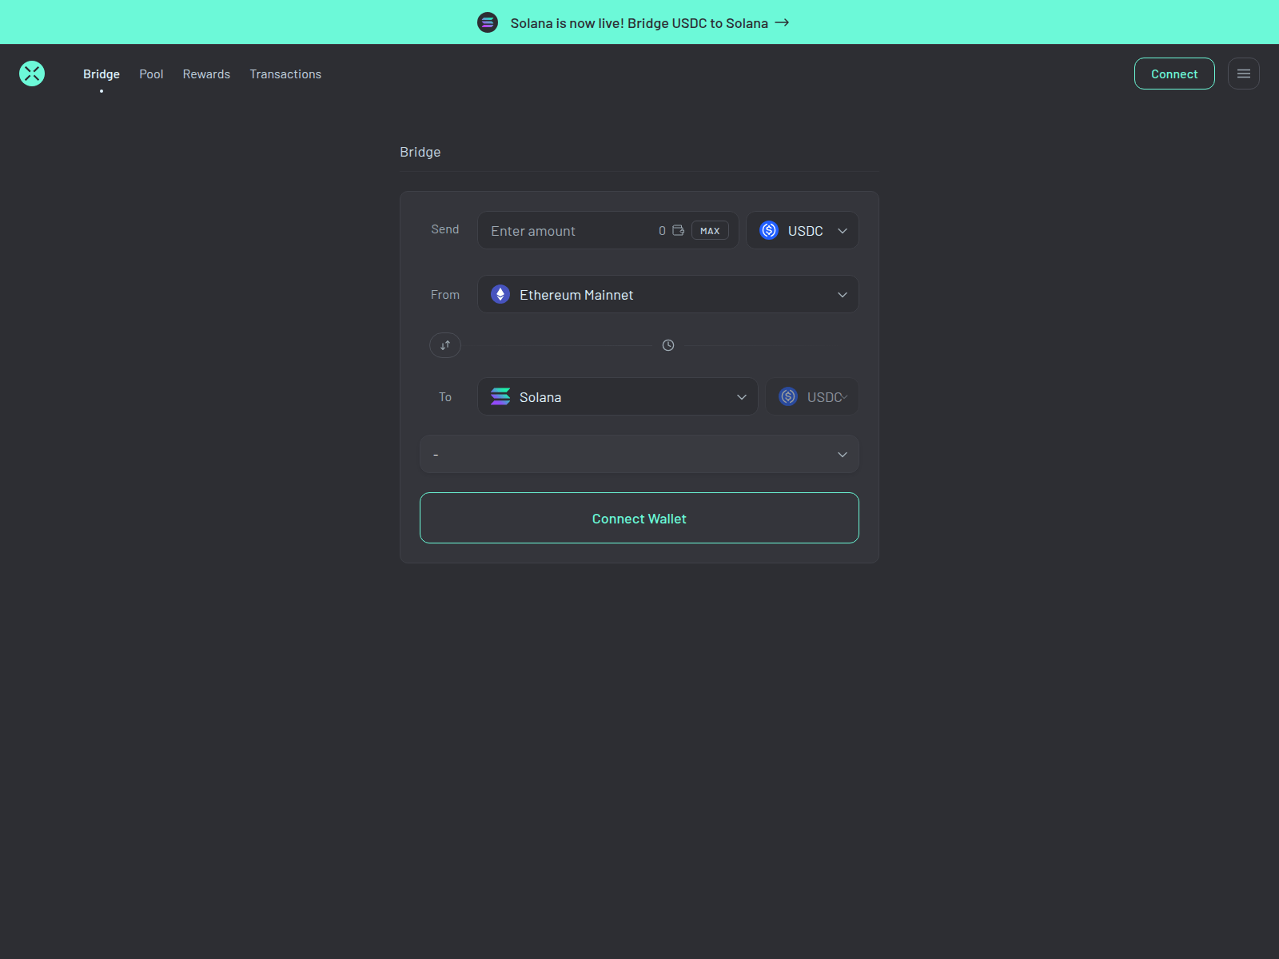1279x959 pixels.
Task: Open the destination USDC token dropdown
Action: (x=812, y=396)
